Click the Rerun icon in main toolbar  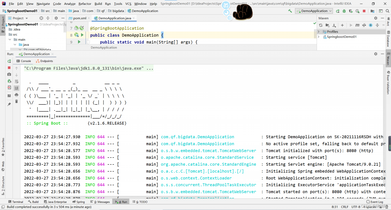coord(338,11)
